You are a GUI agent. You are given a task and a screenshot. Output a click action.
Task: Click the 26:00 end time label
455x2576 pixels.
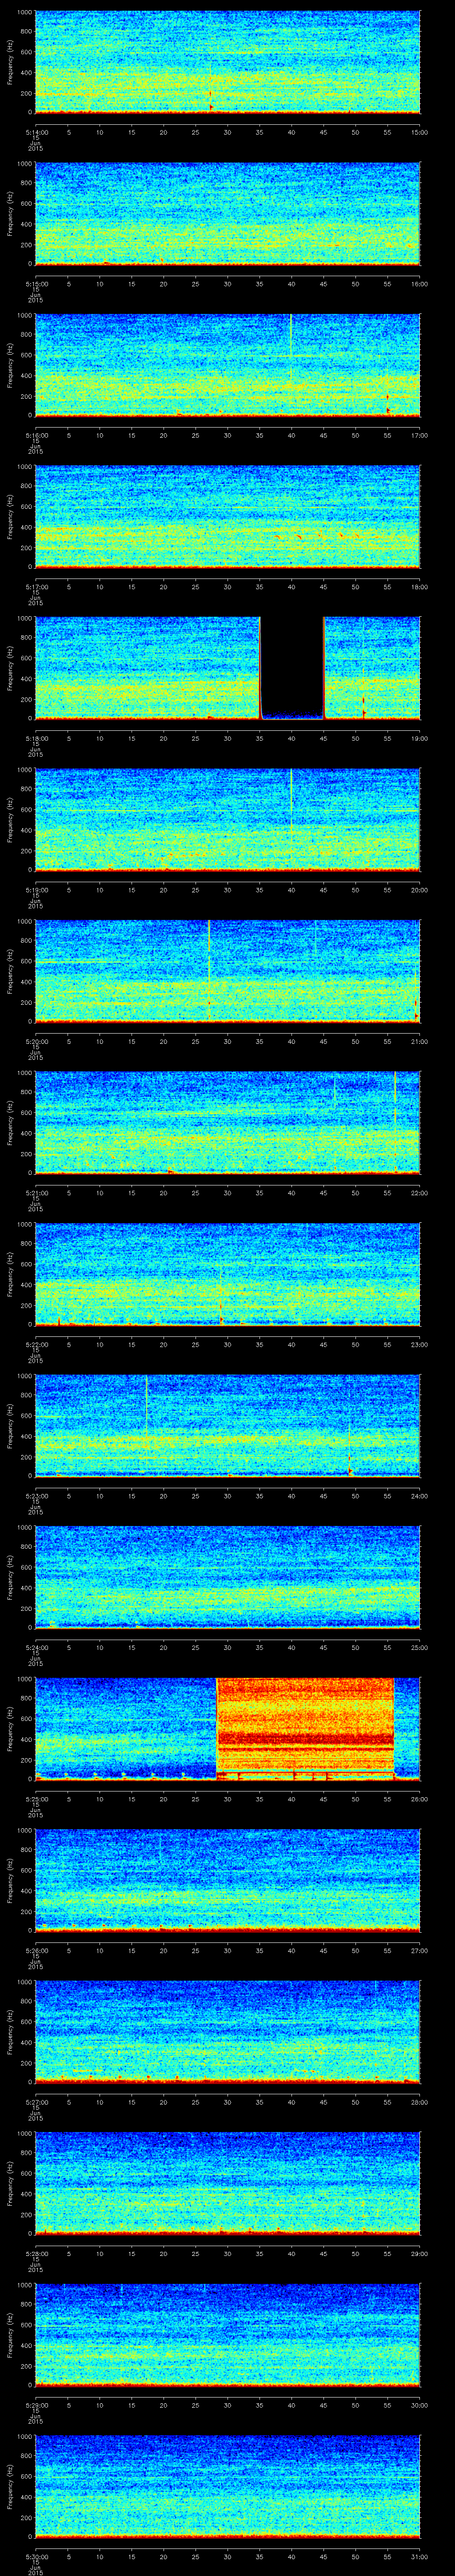click(x=419, y=1799)
